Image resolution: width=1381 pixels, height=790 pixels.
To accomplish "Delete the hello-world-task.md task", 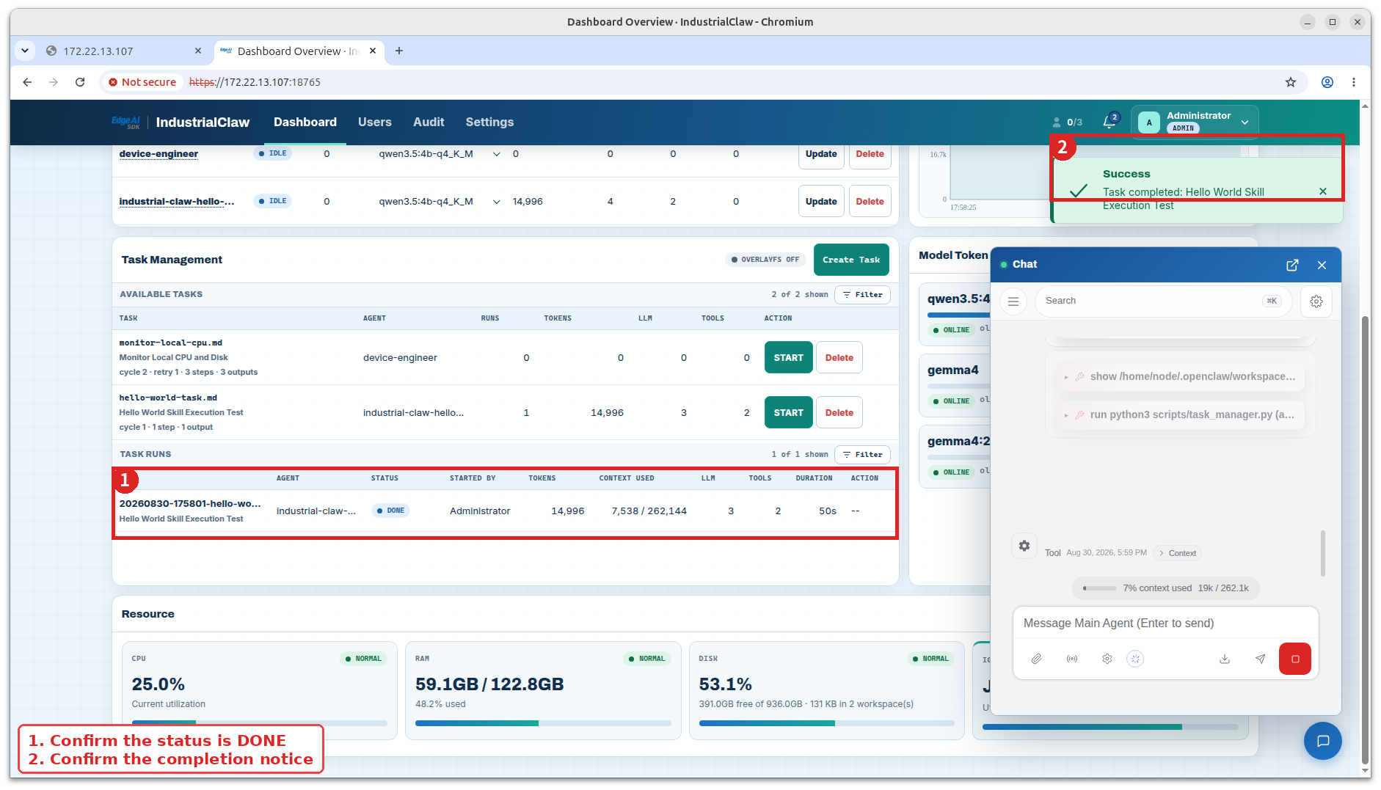I will tap(839, 413).
